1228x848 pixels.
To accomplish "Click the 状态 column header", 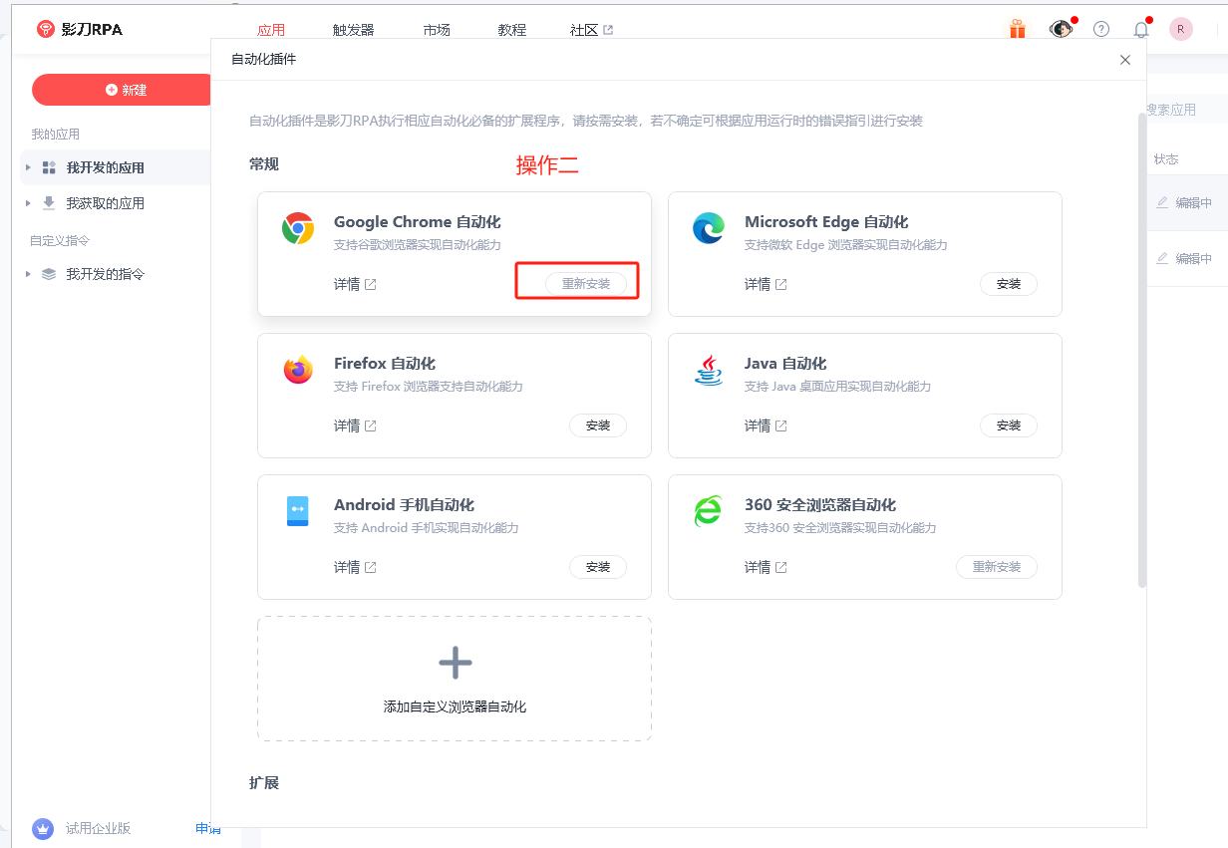I will click(1166, 159).
